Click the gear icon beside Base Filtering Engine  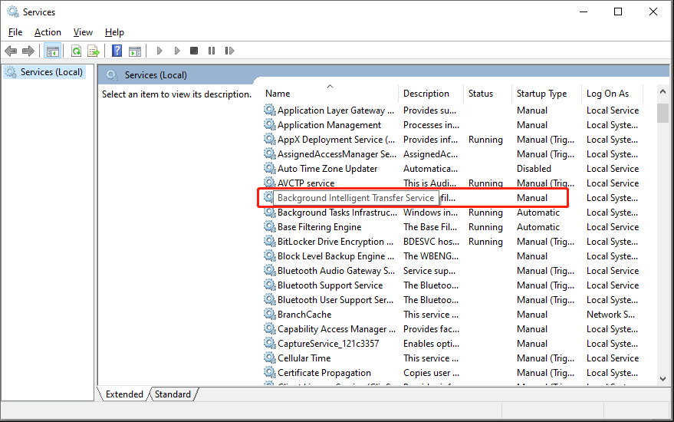[269, 226]
